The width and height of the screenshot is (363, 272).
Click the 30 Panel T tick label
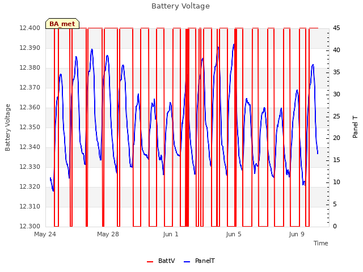pyautogui.click(x=336, y=95)
